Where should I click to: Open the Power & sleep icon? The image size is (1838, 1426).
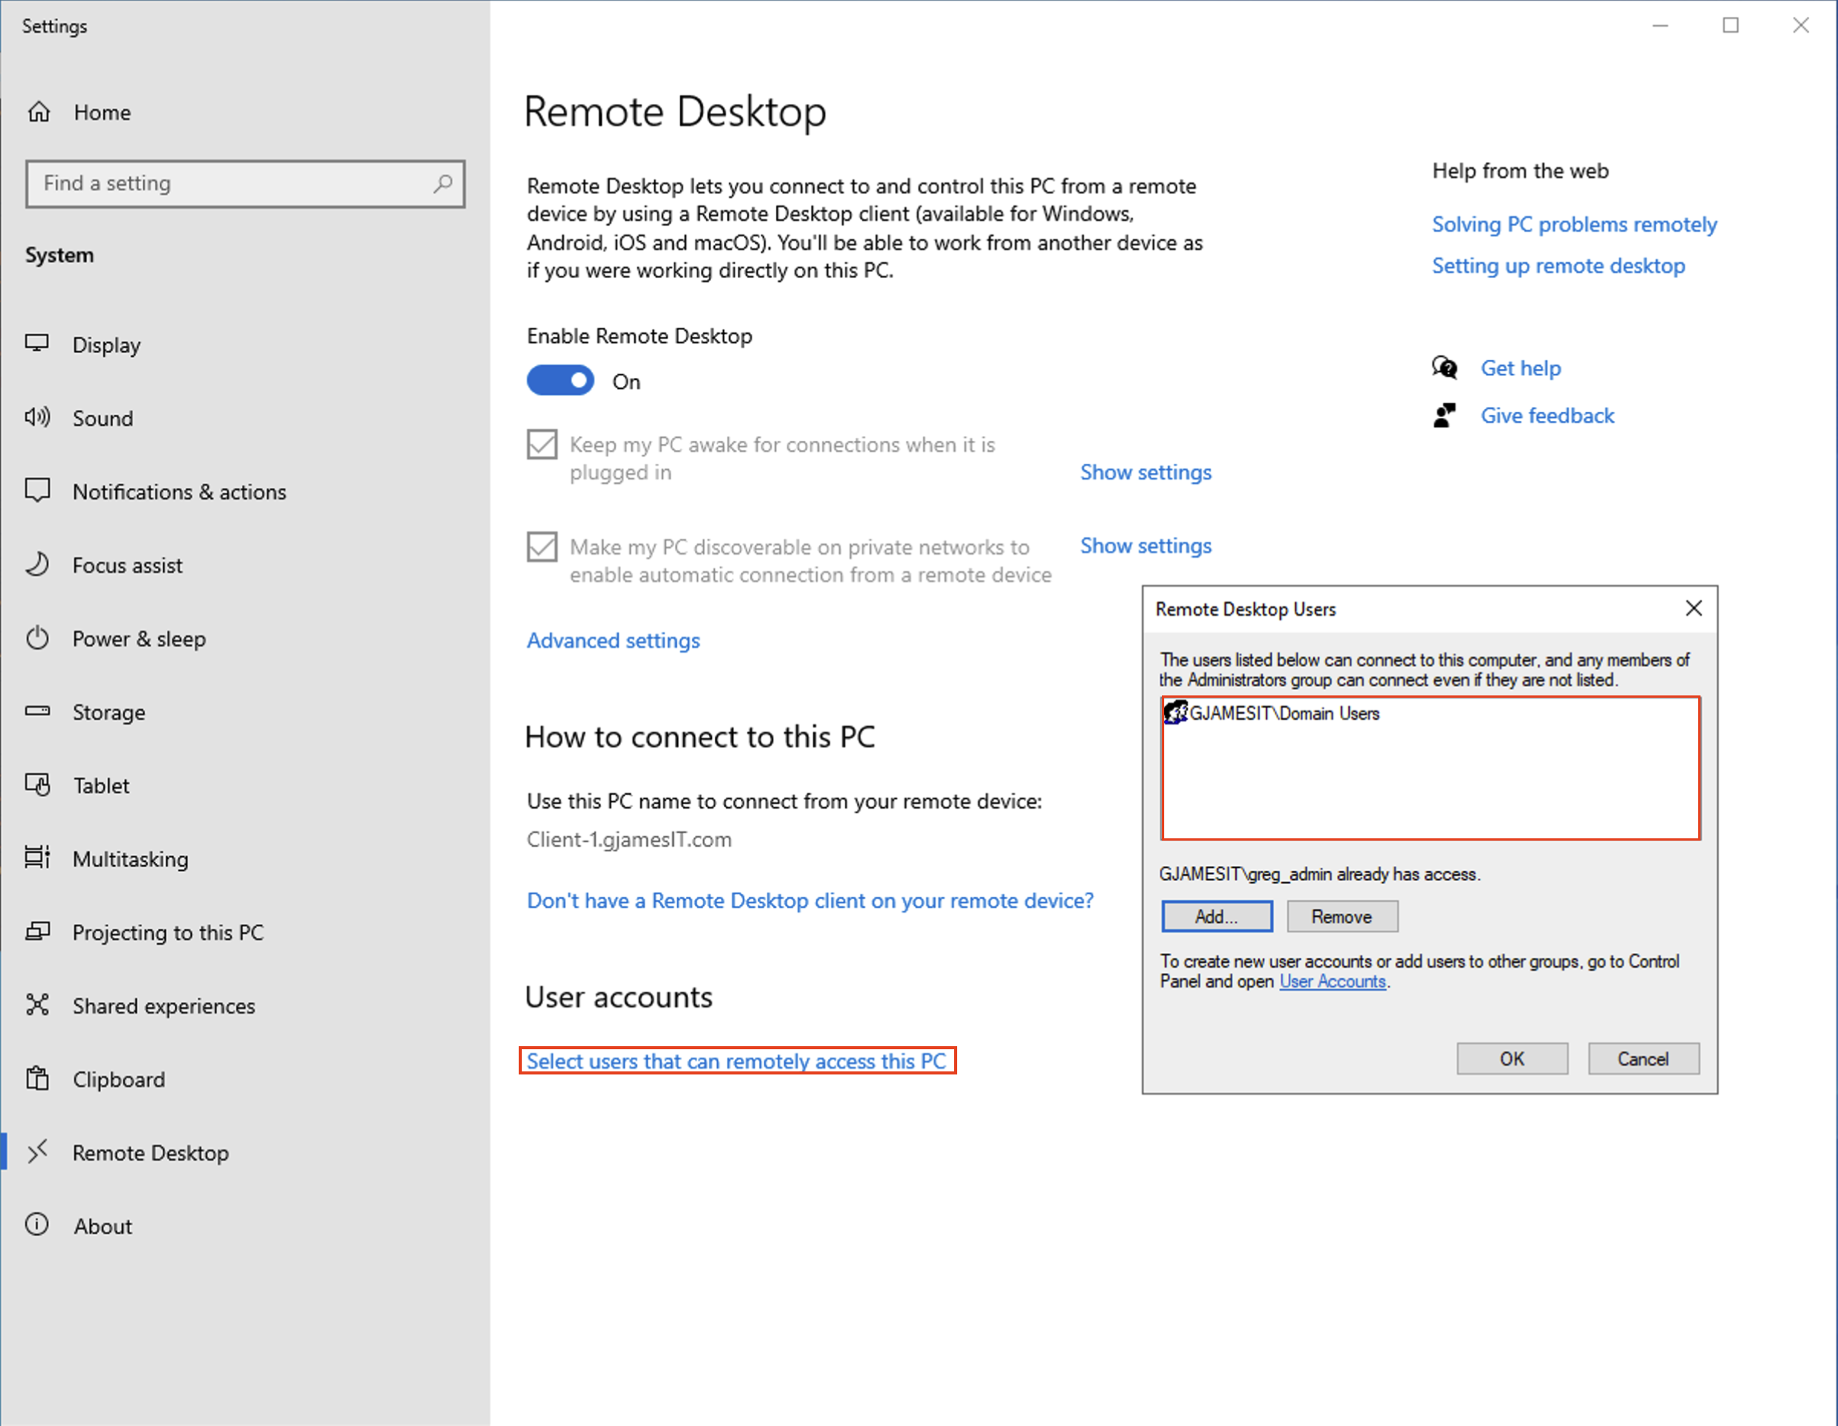[38, 638]
